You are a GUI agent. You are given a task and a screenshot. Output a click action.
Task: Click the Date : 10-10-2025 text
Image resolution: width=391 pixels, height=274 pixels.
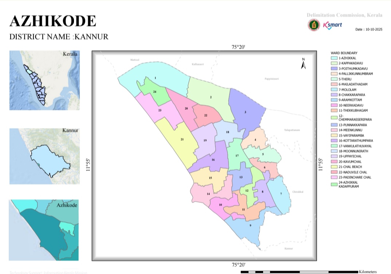tap(369, 29)
